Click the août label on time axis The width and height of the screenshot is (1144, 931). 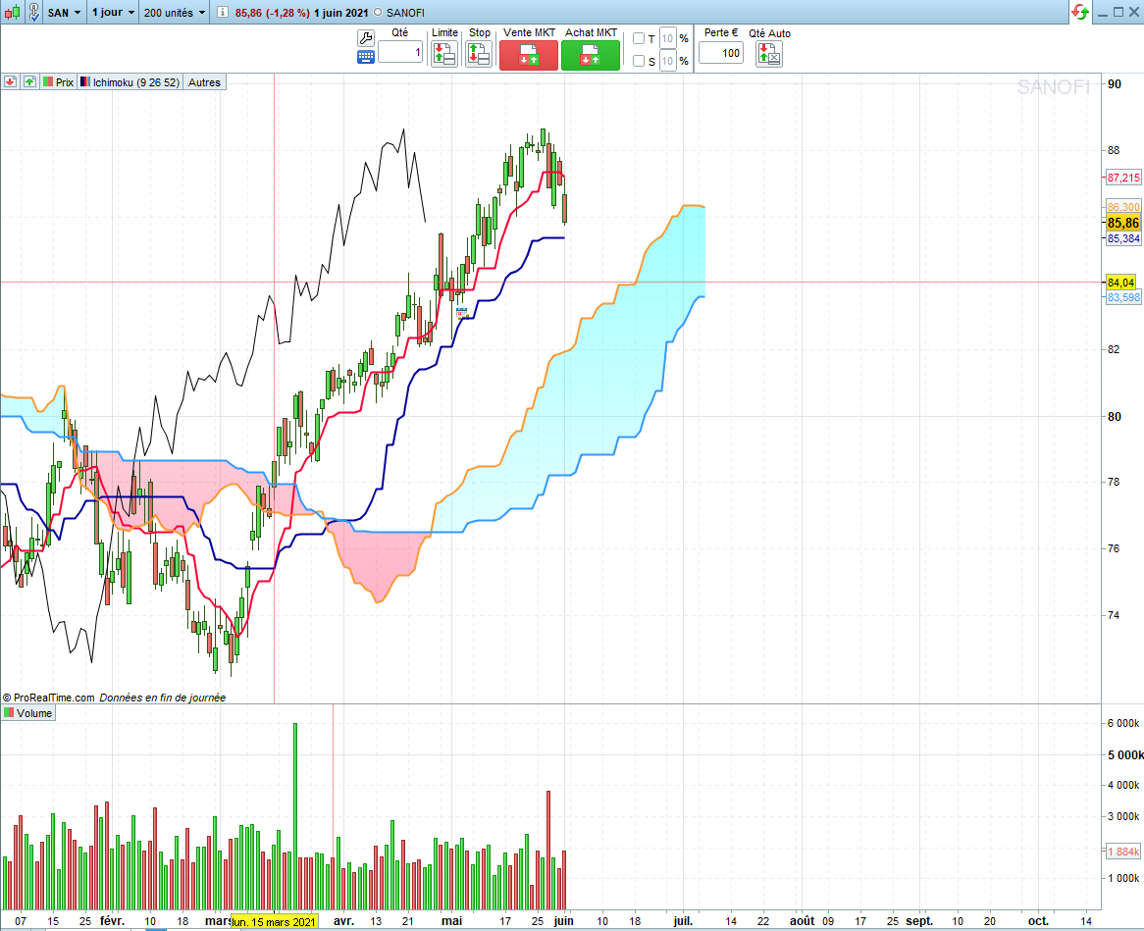(802, 921)
